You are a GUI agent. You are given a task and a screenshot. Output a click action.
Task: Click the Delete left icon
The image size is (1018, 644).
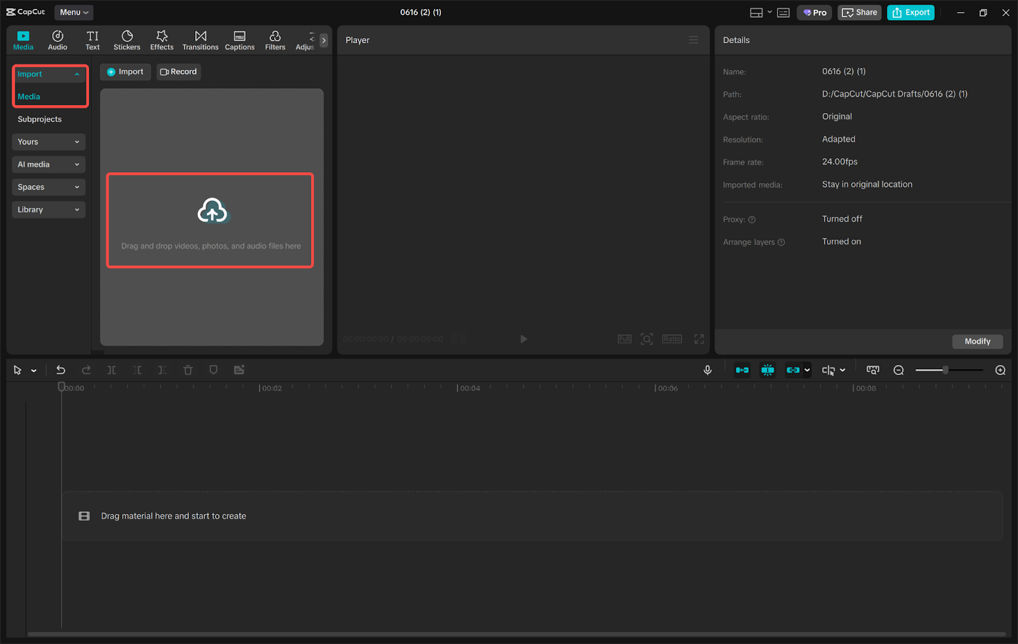137,370
